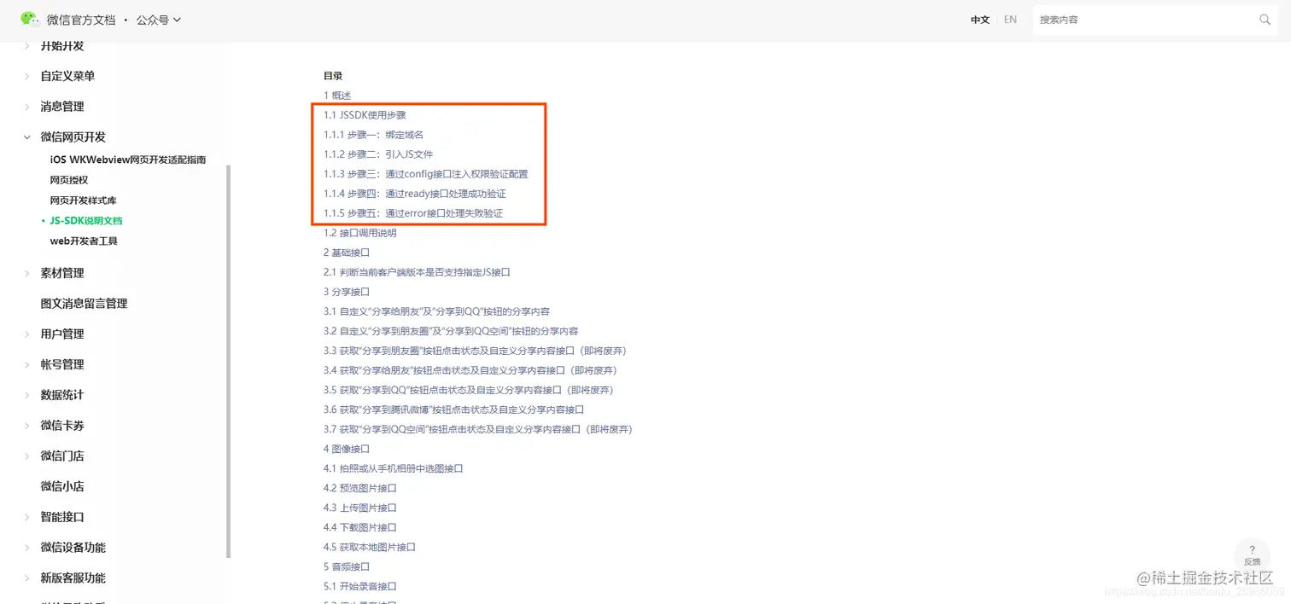Open the web开发者工具 sidebar page

click(x=84, y=241)
